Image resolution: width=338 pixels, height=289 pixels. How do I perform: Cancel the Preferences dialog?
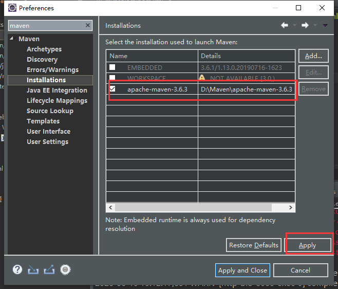(x=301, y=270)
